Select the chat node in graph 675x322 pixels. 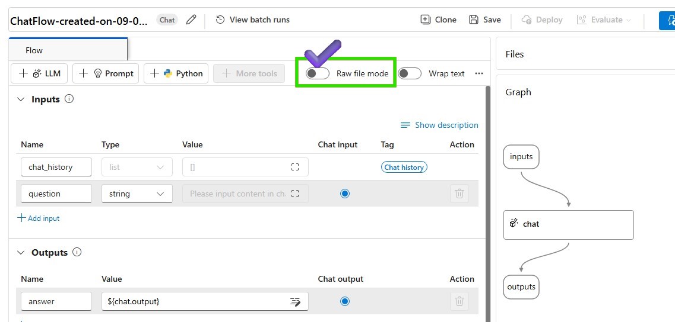(x=568, y=224)
